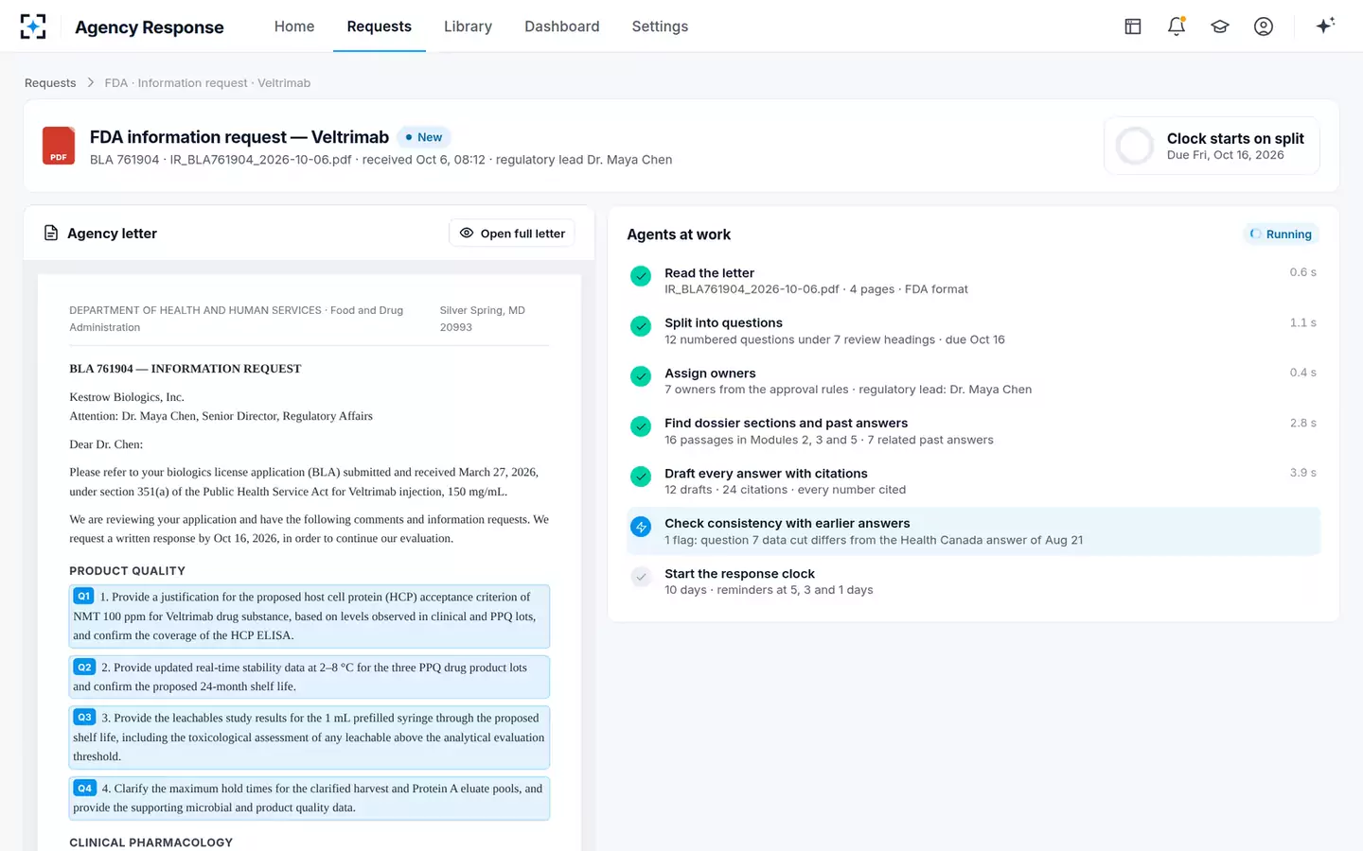Image resolution: width=1363 pixels, height=851 pixels.
Task: Select question 3 about leachables study results
Action: coord(310,738)
